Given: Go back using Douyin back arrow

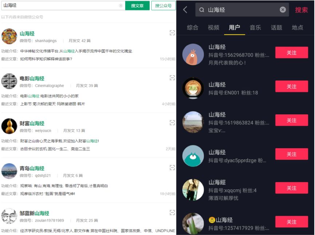Looking at the screenshot, I should [x=185, y=9].
